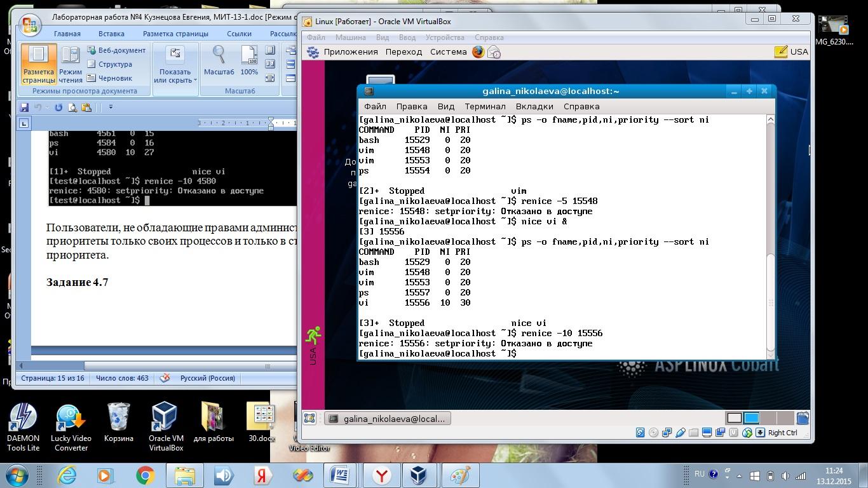
Task: Click the RU language indicator in taskbar
Action: (699, 474)
